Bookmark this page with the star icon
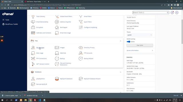The image size is (183, 102). click(x=165, y=5)
